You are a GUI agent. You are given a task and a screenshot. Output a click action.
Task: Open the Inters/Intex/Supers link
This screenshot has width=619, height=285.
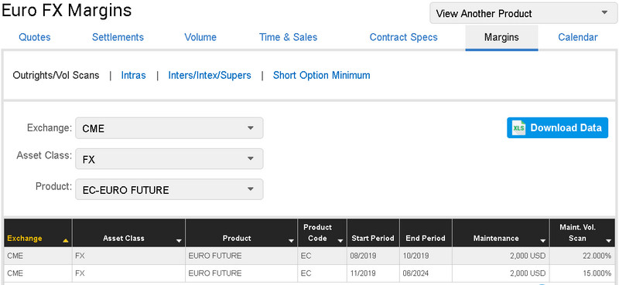click(x=210, y=75)
